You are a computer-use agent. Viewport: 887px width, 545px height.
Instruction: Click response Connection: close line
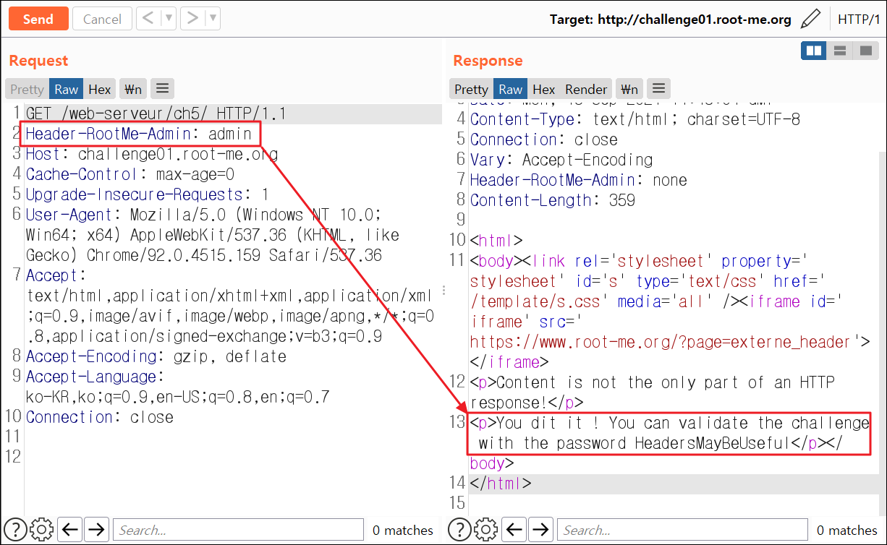coord(544,140)
